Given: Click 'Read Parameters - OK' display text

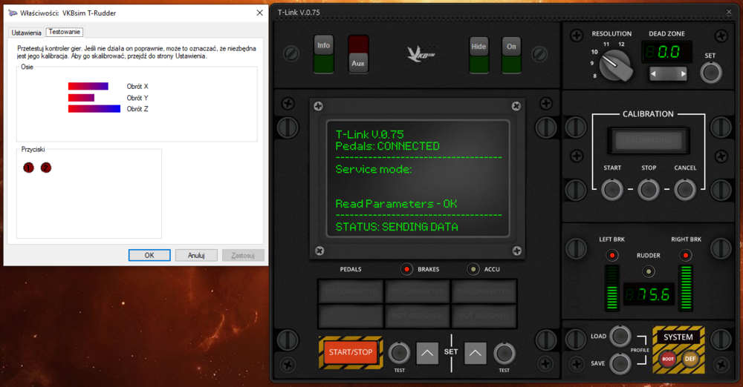Looking at the screenshot, I should 396,204.
